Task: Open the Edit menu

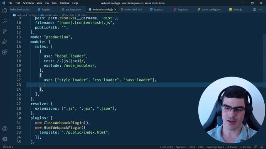Action: pyautogui.click(x=17, y=3)
